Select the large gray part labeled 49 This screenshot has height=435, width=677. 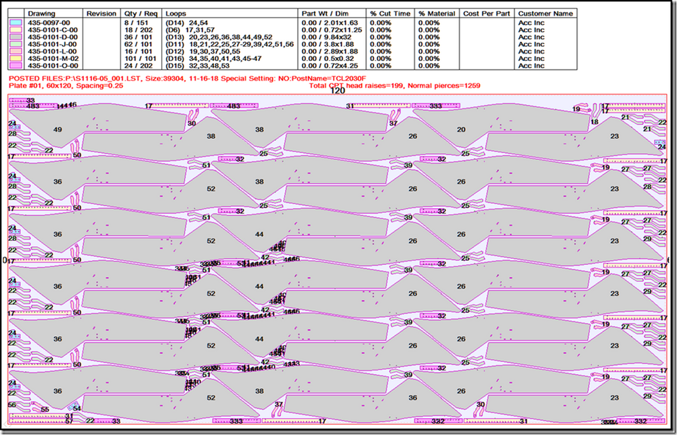[100, 125]
